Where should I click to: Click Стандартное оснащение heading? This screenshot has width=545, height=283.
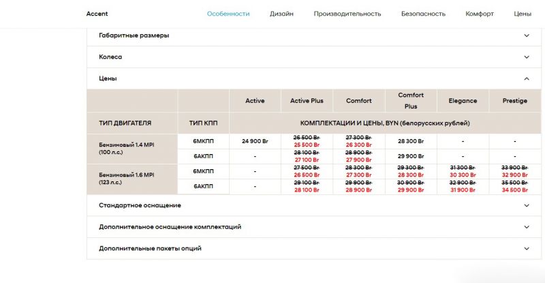click(x=140, y=205)
